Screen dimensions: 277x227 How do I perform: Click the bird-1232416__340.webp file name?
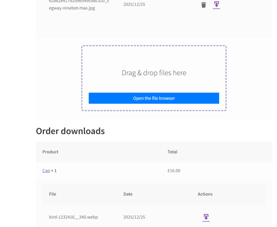[73, 217]
